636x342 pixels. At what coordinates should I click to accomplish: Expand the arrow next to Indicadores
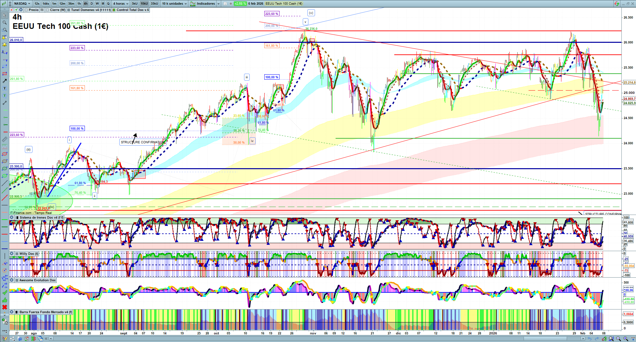(219, 4)
